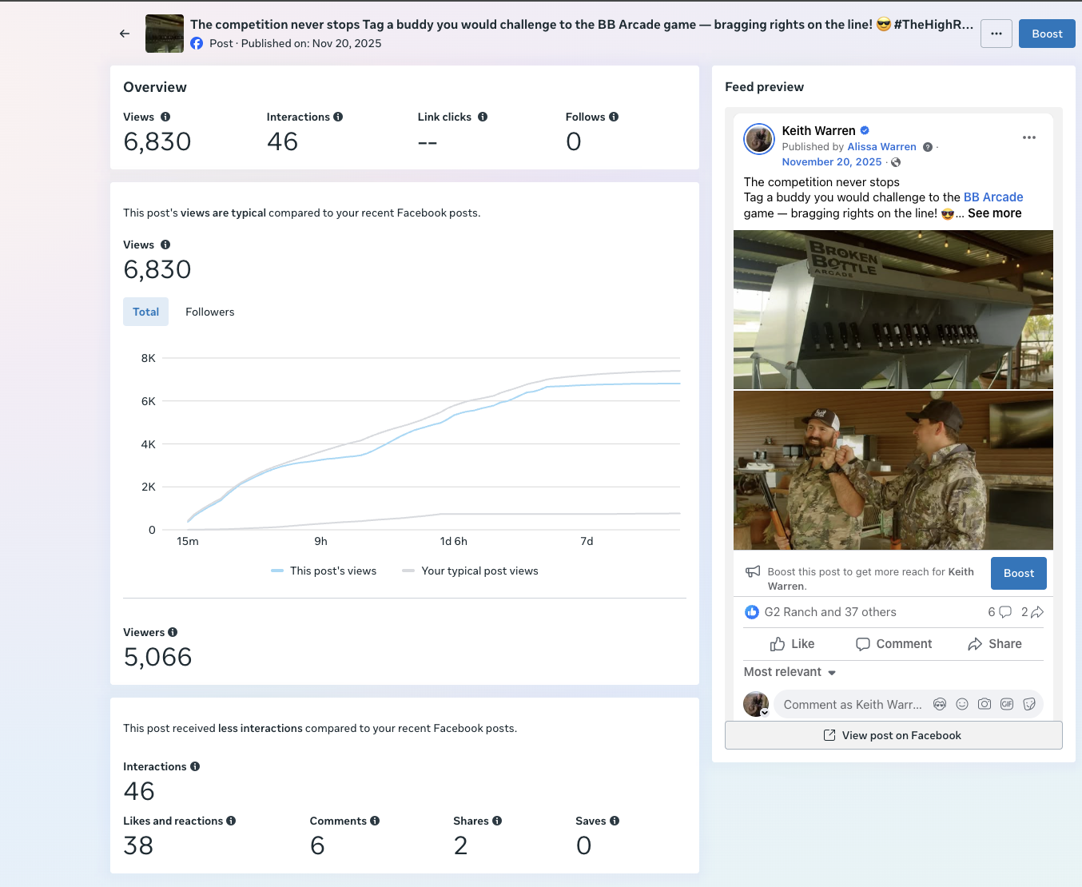Viewport: 1082px width, 887px height.
Task: Open the Alissa Warren publisher link
Action: pos(881,147)
